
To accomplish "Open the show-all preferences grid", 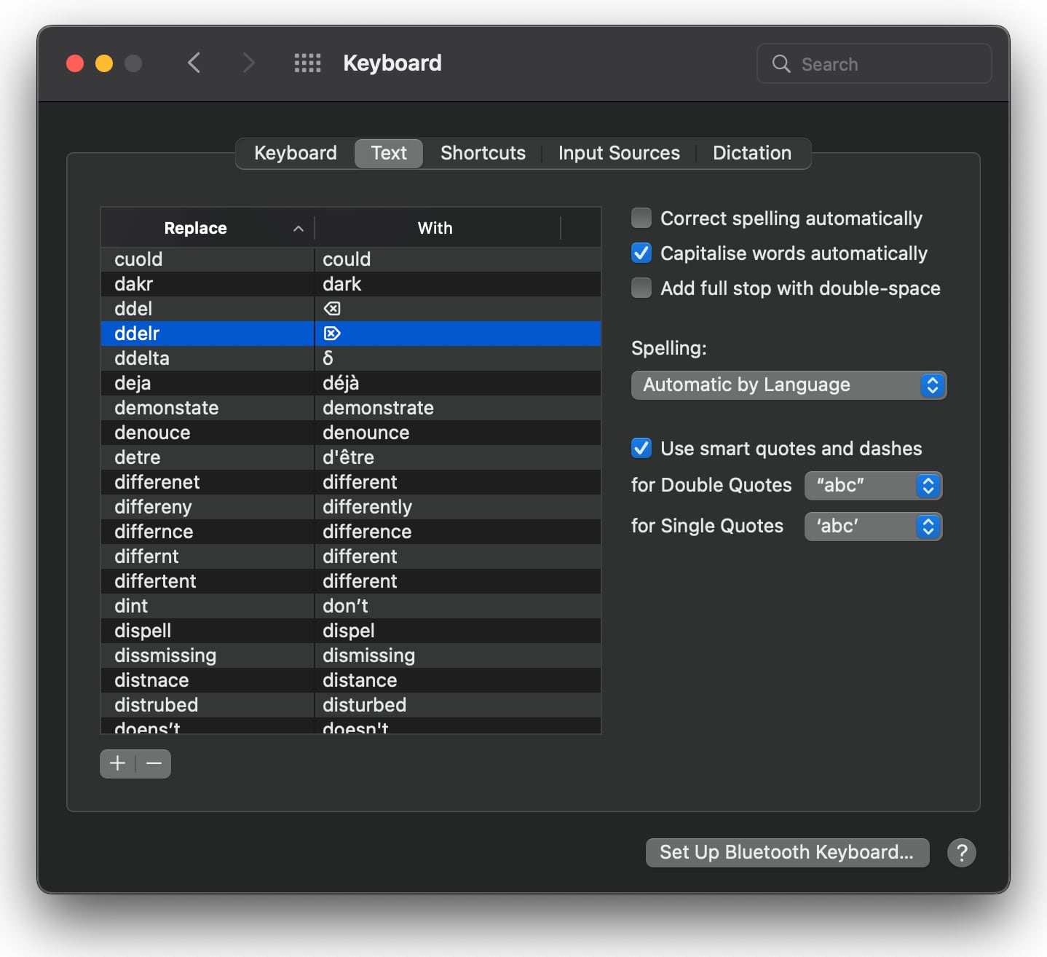I will coord(307,63).
